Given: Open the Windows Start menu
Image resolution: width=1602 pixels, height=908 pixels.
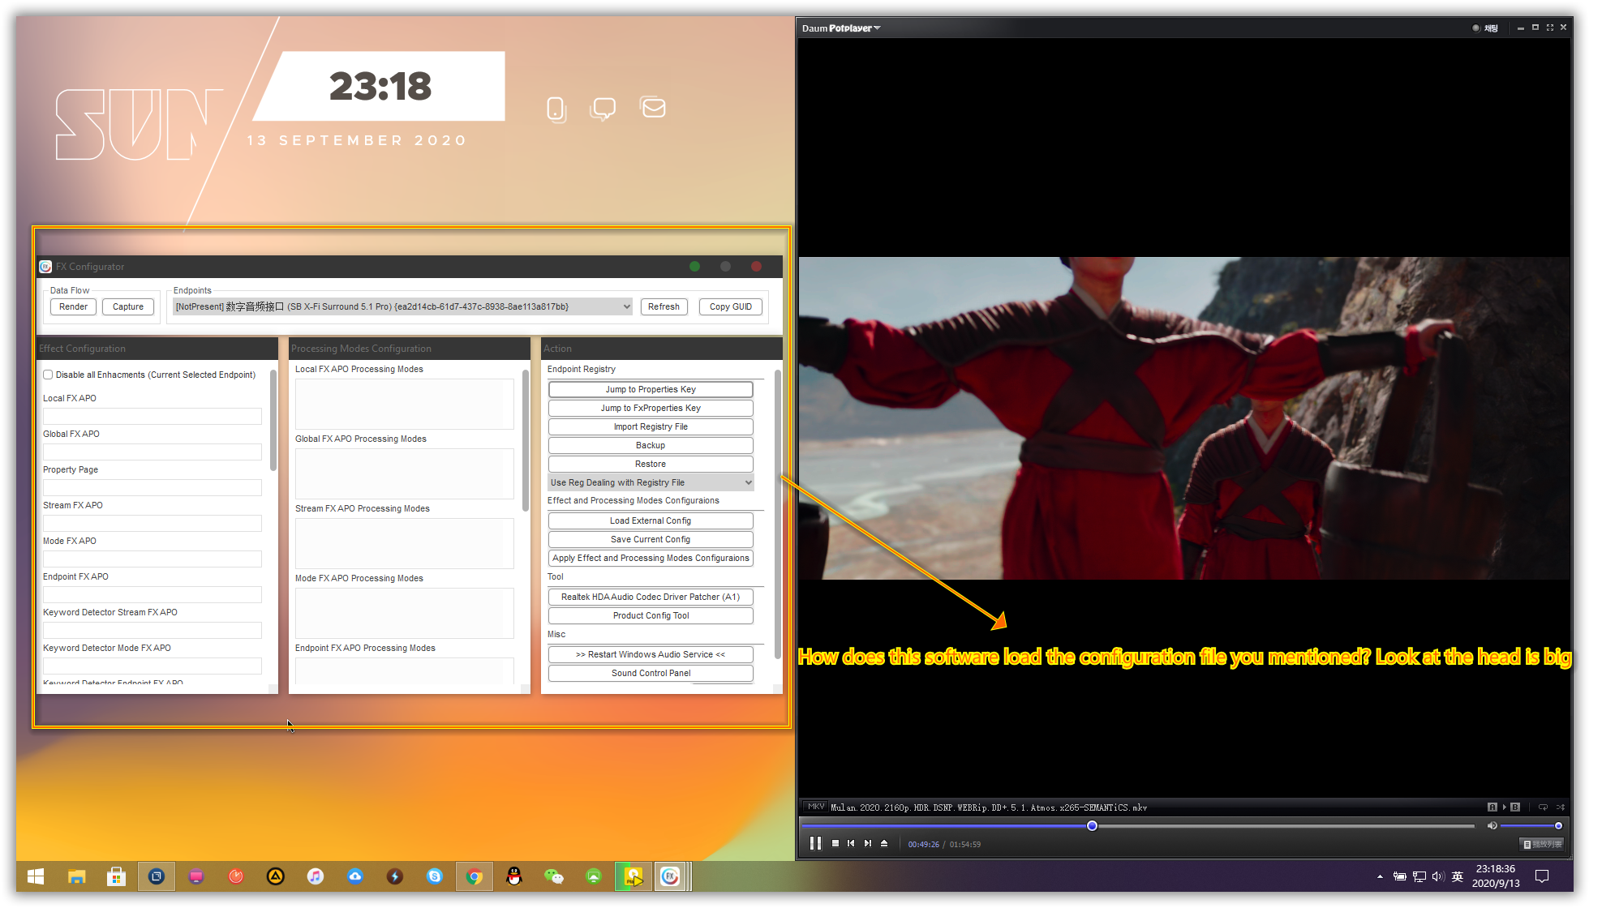Looking at the screenshot, I should click(36, 876).
